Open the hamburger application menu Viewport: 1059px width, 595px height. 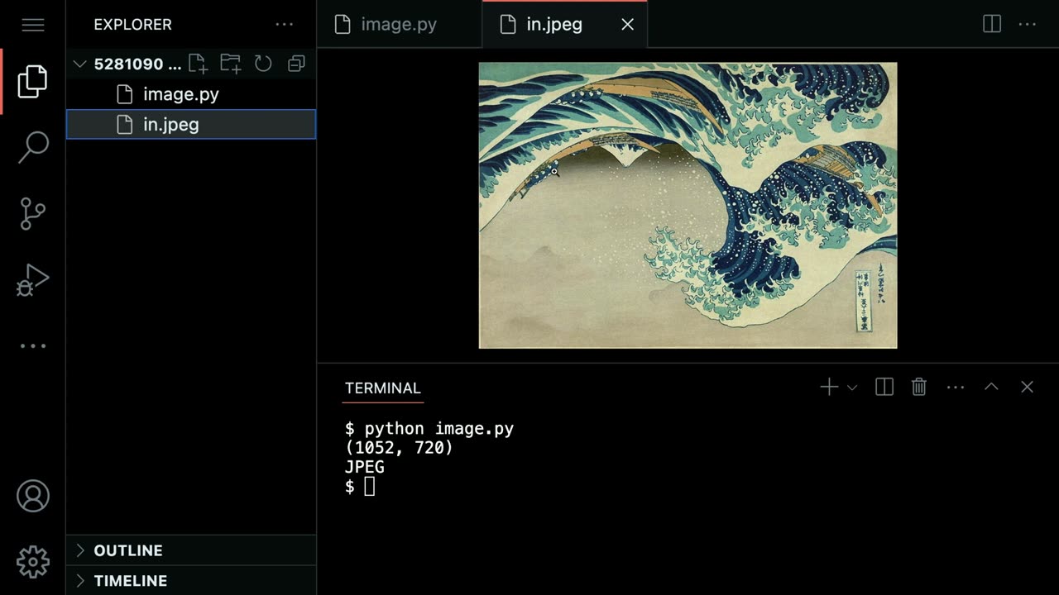(x=33, y=25)
